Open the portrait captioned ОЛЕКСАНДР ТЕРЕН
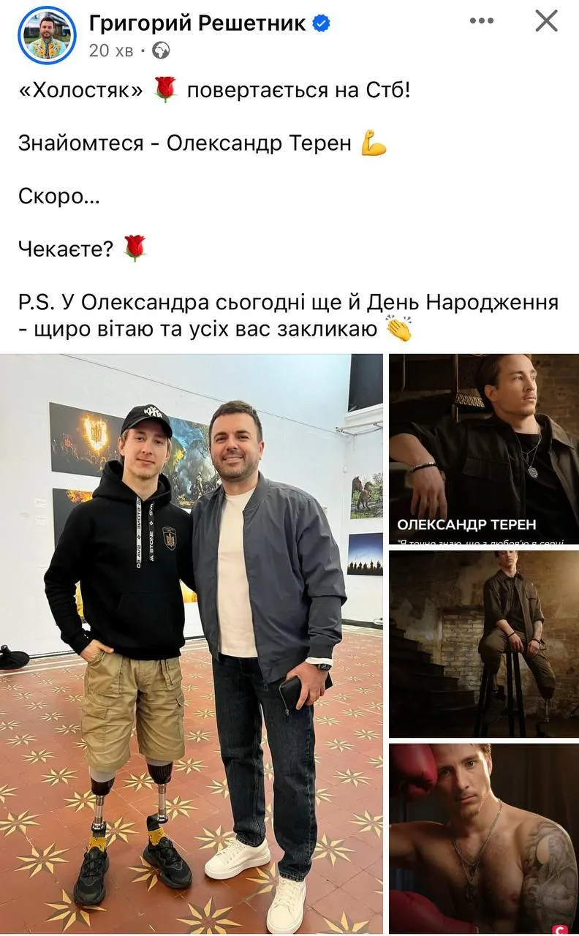This screenshot has height=936, width=579. pos(483,449)
